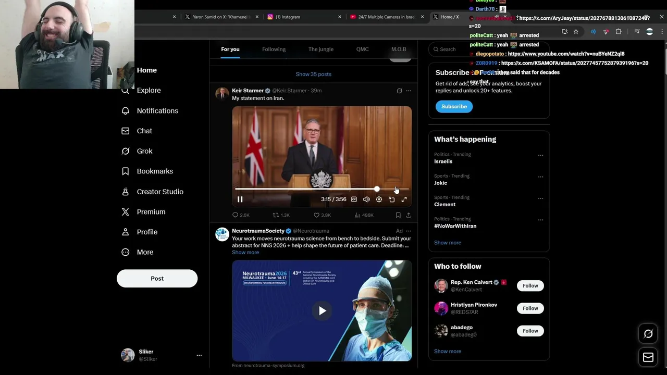The image size is (667, 375).
Task: Click the Home link in sidebar
Action: 146,70
